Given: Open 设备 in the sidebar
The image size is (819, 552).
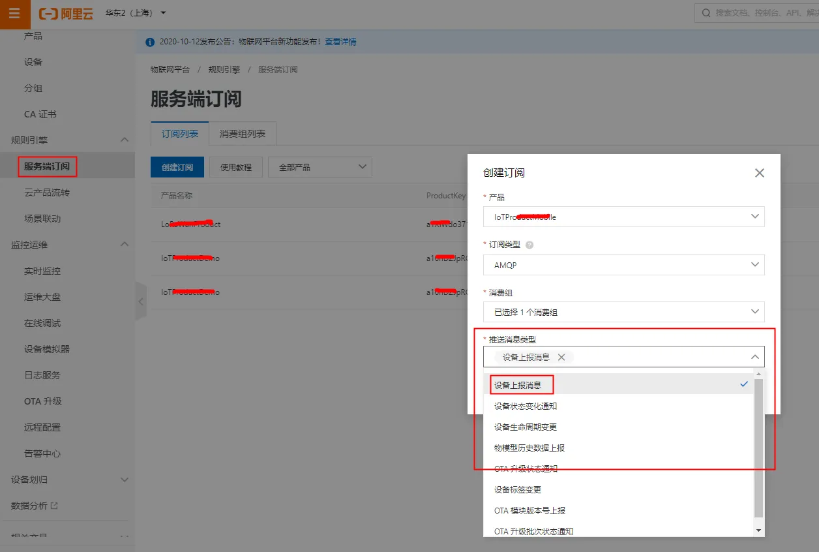Looking at the screenshot, I should [33, 62].
